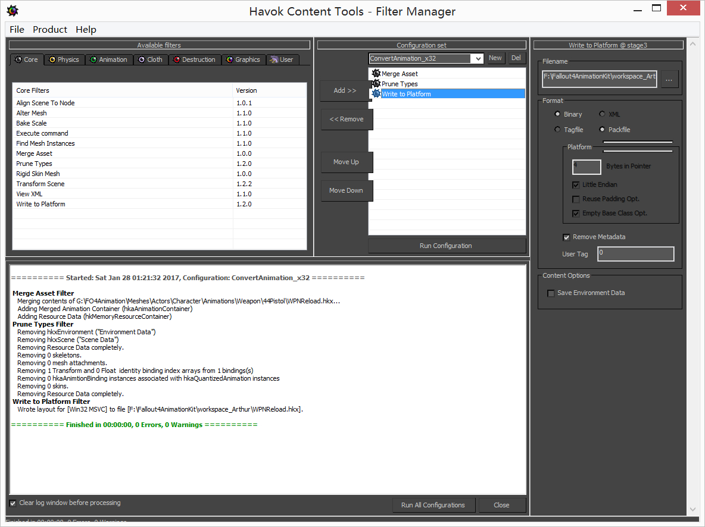Screen dimensions: 705x527
Task: Click the gear icon beside Prune Types
Action: [x=376, y=83]
